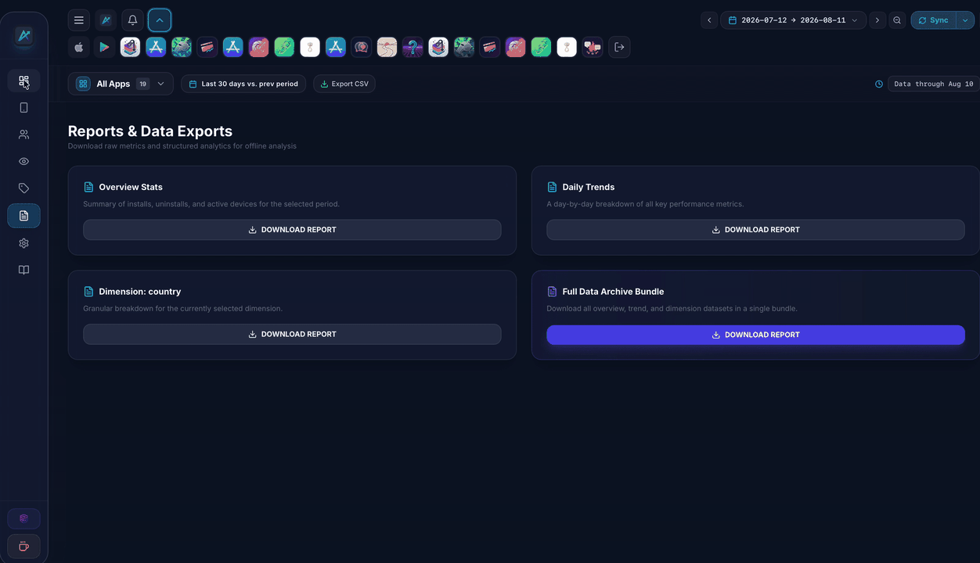The image size is (980, 563).
Task: Click the zoom-out magnifier icon
Action: (897, 20)
